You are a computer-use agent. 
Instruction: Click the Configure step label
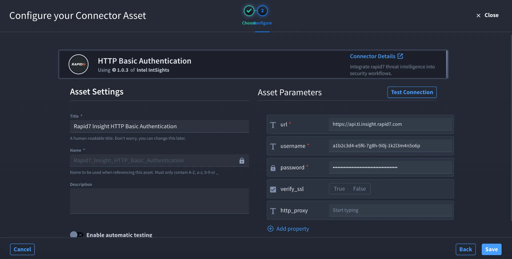click(263, 23)
